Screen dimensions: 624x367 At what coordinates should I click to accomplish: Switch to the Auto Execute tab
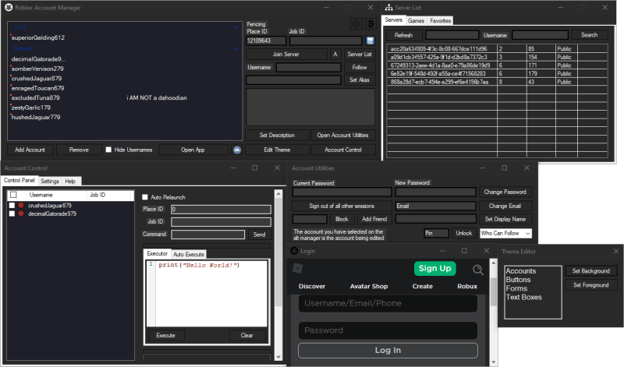pyautogui.click(x=189, y=254)
